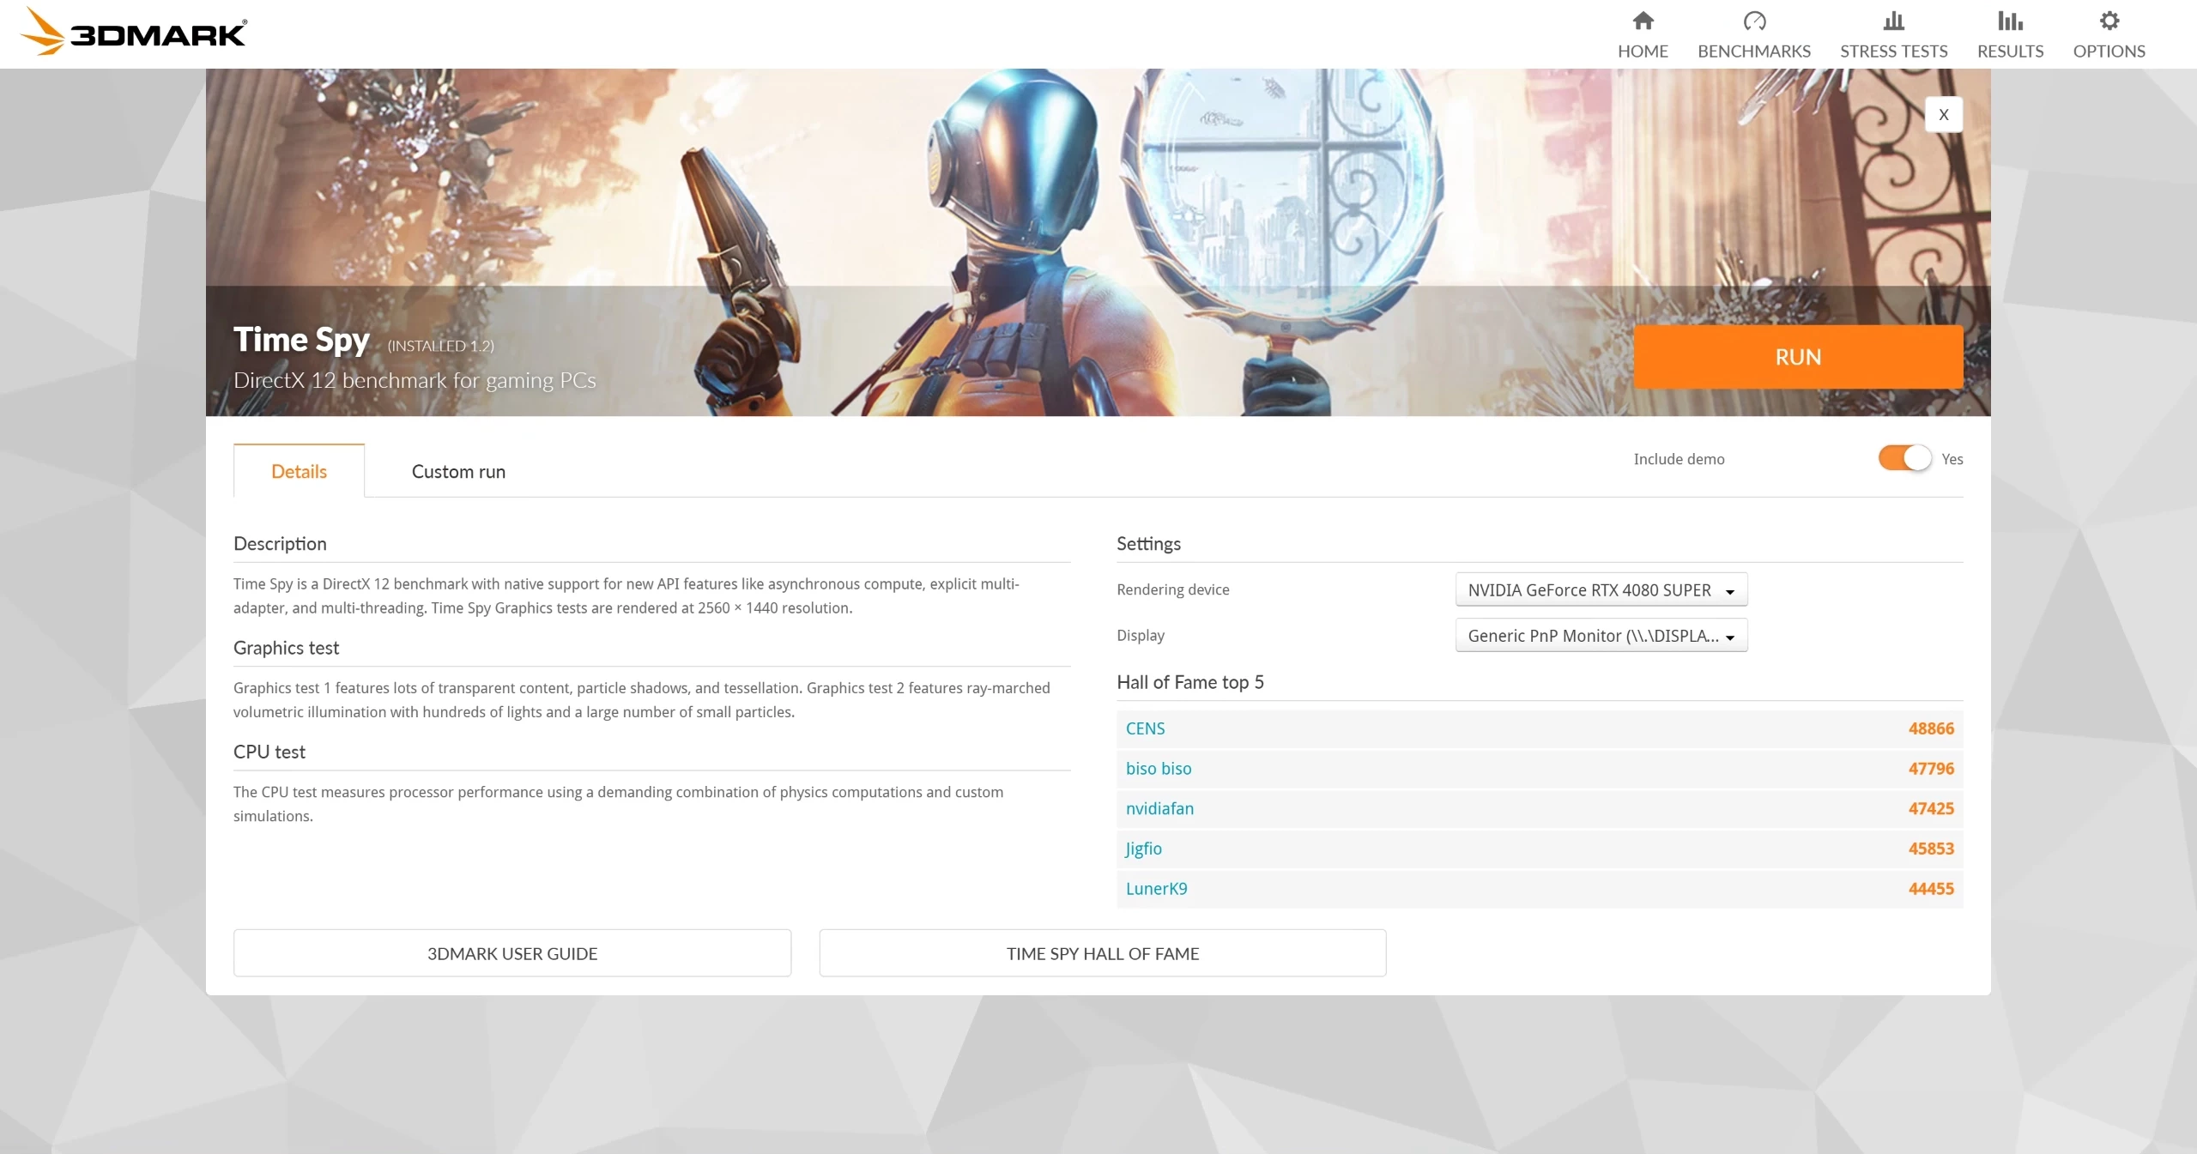Expand the Display monitor dropdown
Viewport: 2197px width, 1154px height.
1601,635
